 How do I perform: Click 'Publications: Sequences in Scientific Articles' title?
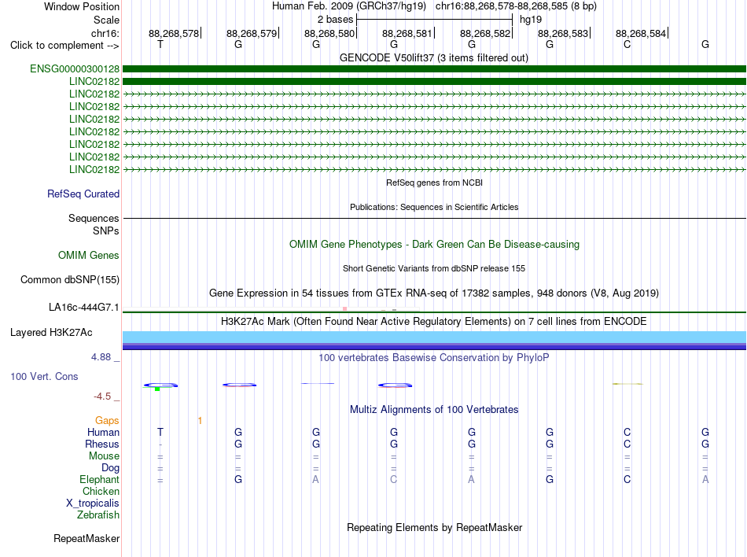coord(434,207)
